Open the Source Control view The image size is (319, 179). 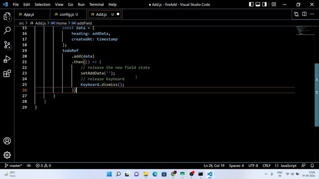[x=7, y=45]
